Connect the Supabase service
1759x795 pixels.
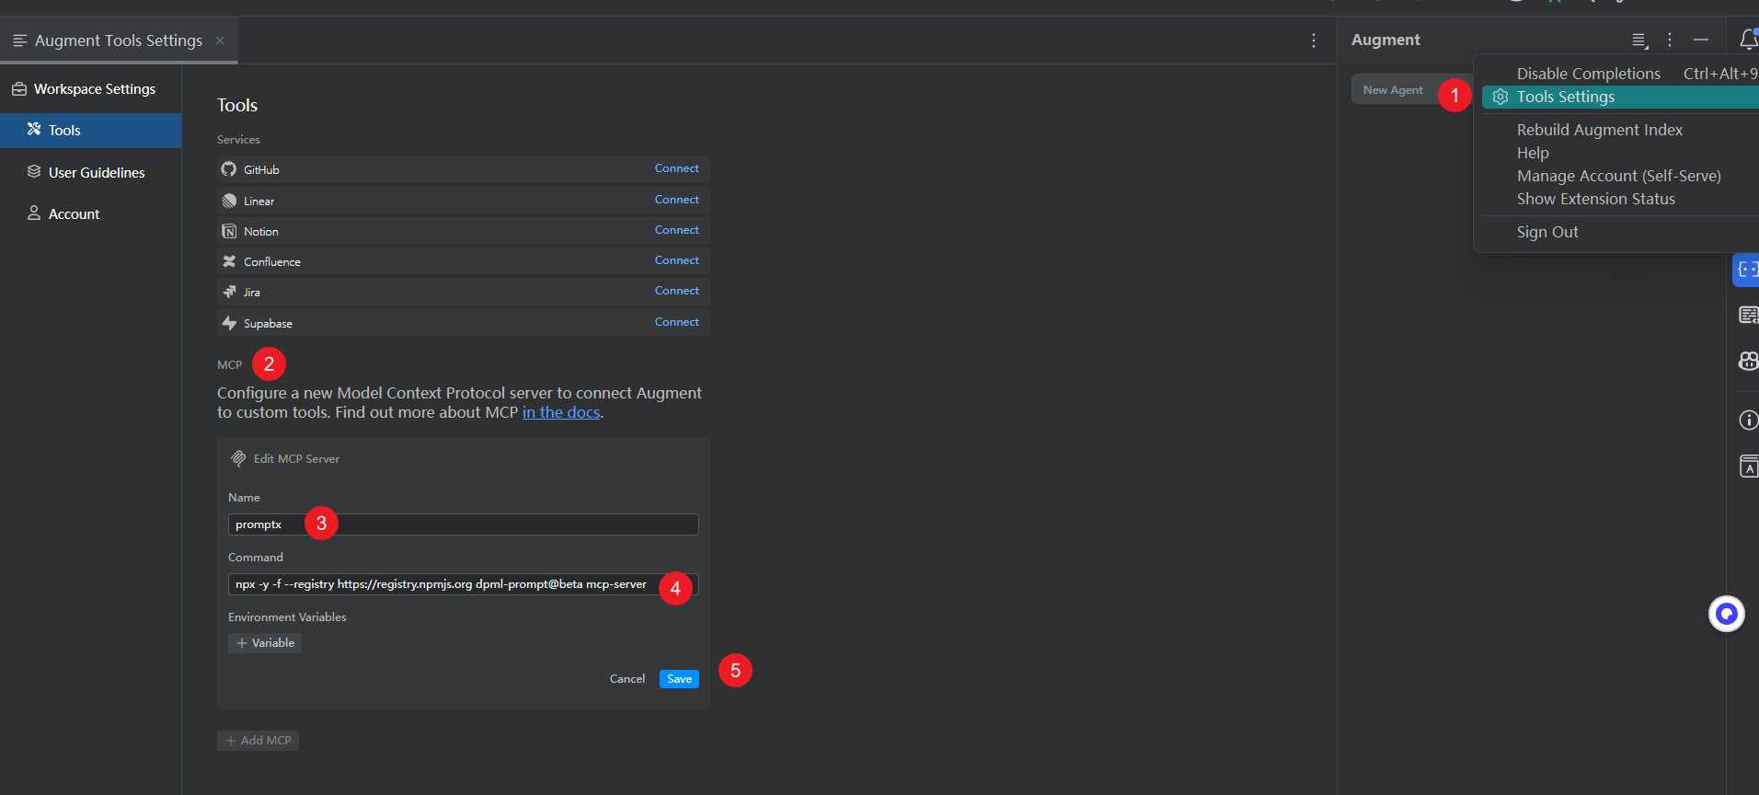coord(676,322)
